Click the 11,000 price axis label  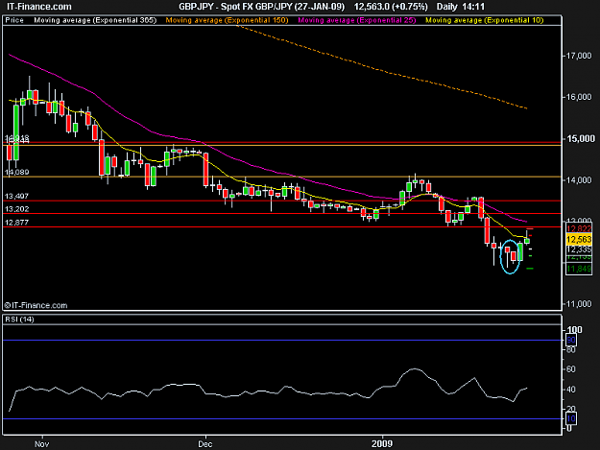[579, 304]
